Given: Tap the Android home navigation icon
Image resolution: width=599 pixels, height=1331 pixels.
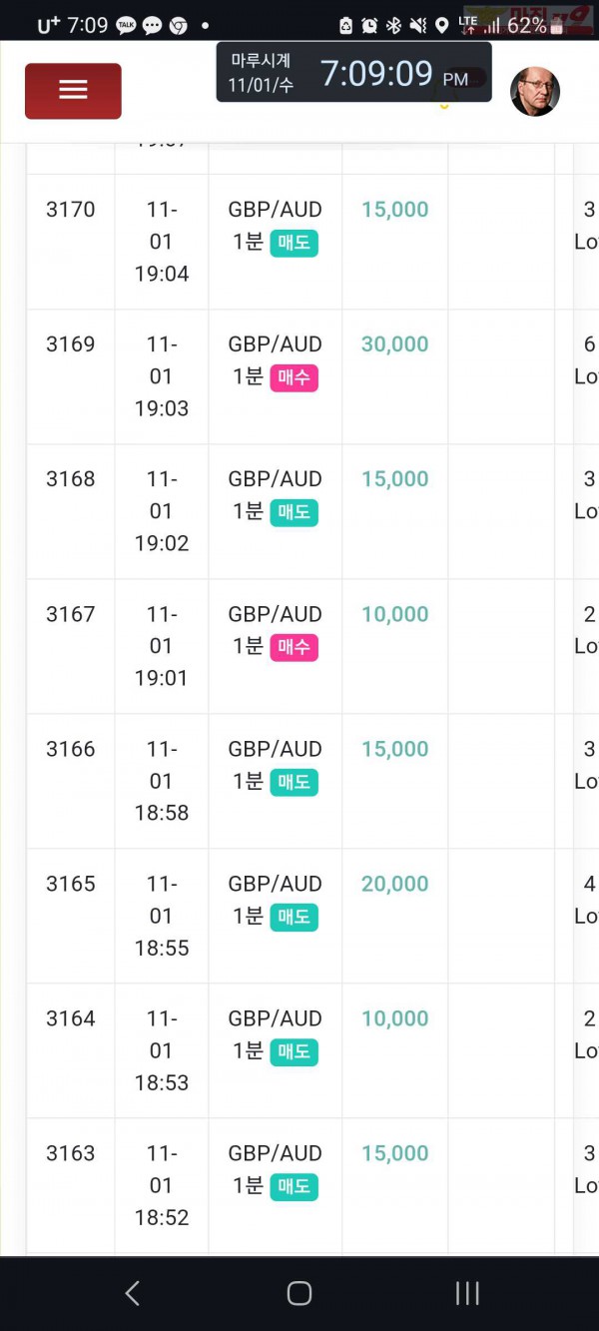Looking at the screenshot, I should tap(299, 1293).
